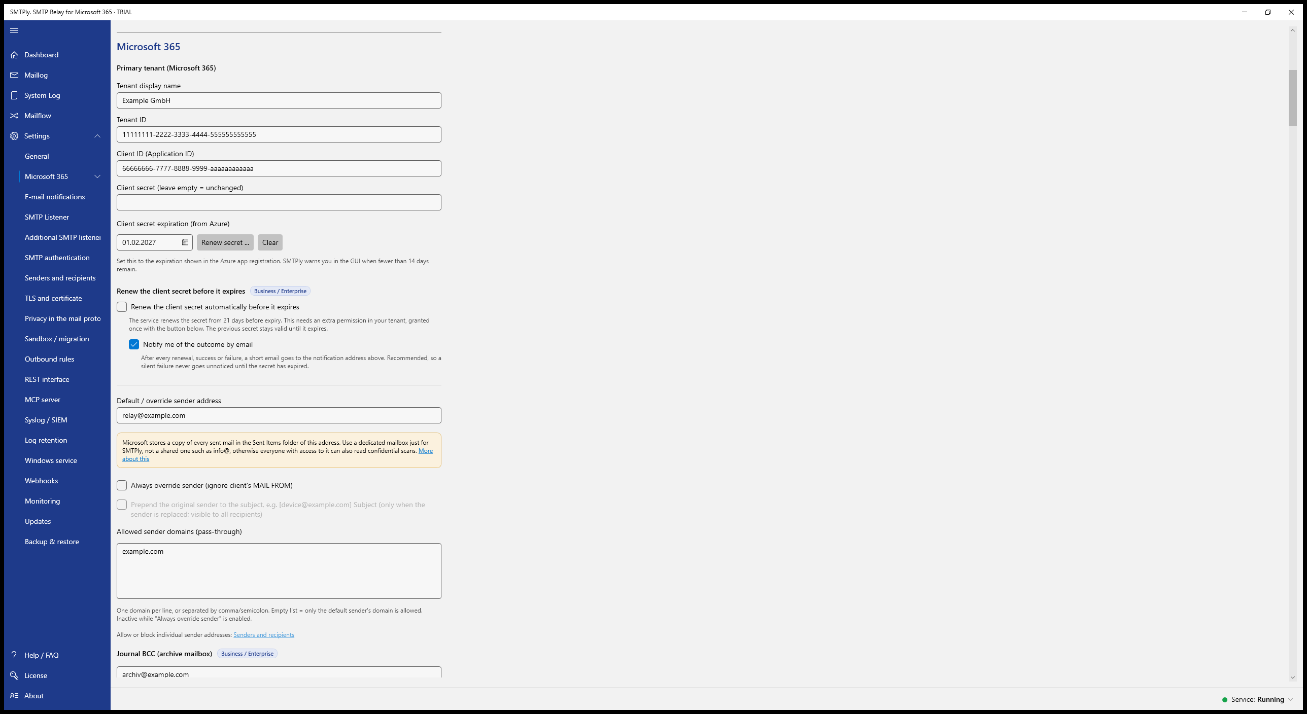Open the Service: Running dropdown arrow
Viewport: 1307px width, 714px height.
[x=1290, y=700]
